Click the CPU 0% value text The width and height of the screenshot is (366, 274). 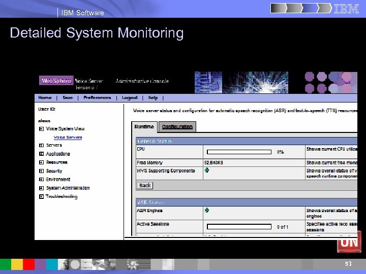coord(280,152)
